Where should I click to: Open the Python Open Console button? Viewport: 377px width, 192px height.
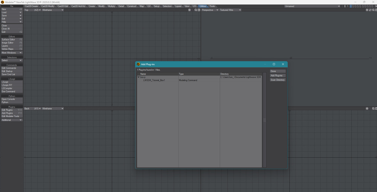pyautogui.click(x=12, y=99)
